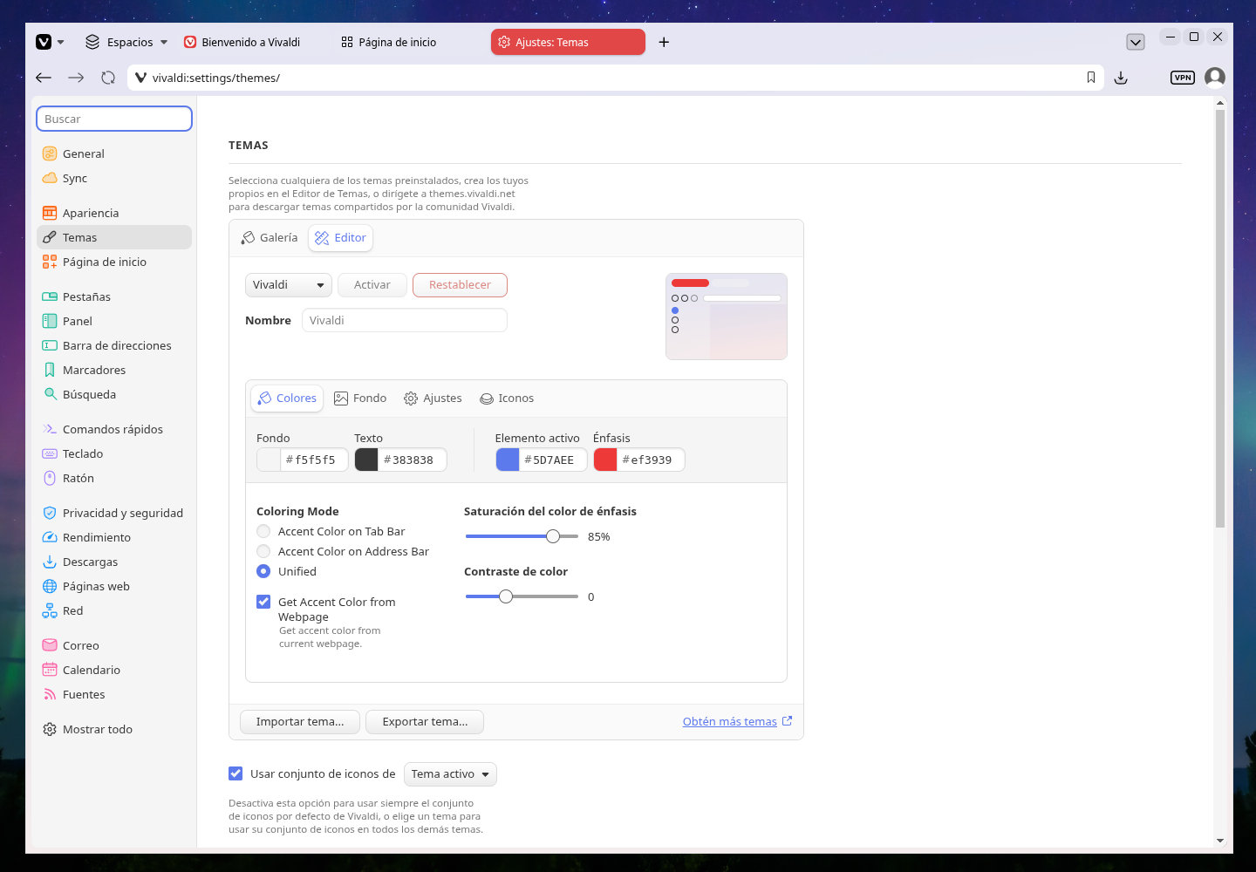This screenshot has height=872, width=1256.
Task: Toggle Get Accent Color from Webpage checkbox
Action: pos(263,602)
